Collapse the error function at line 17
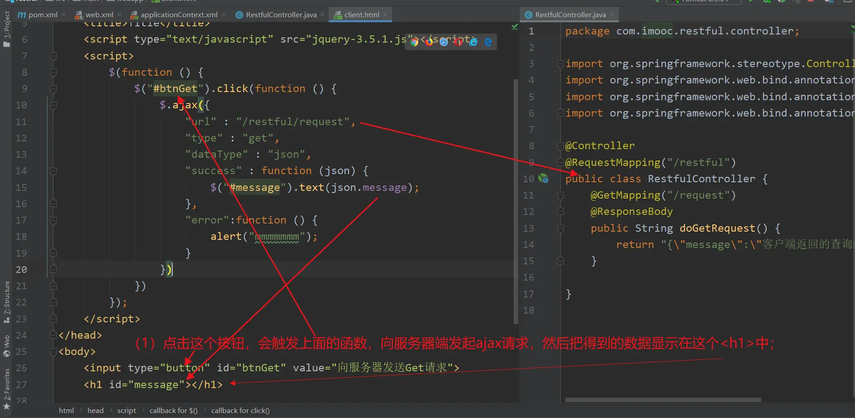The height and width of the screenshot is (418, 855). click(x=53, y=220)
